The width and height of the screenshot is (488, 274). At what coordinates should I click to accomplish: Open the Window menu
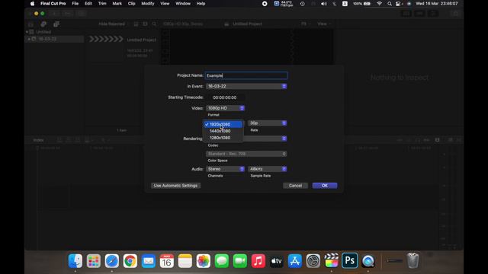tap(183, 3)
